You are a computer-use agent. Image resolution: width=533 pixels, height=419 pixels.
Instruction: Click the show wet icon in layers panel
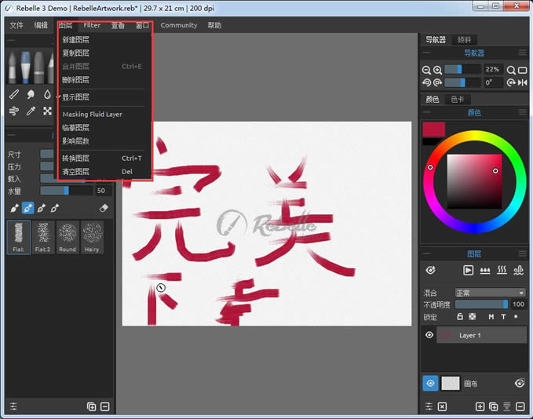[431, 270]
